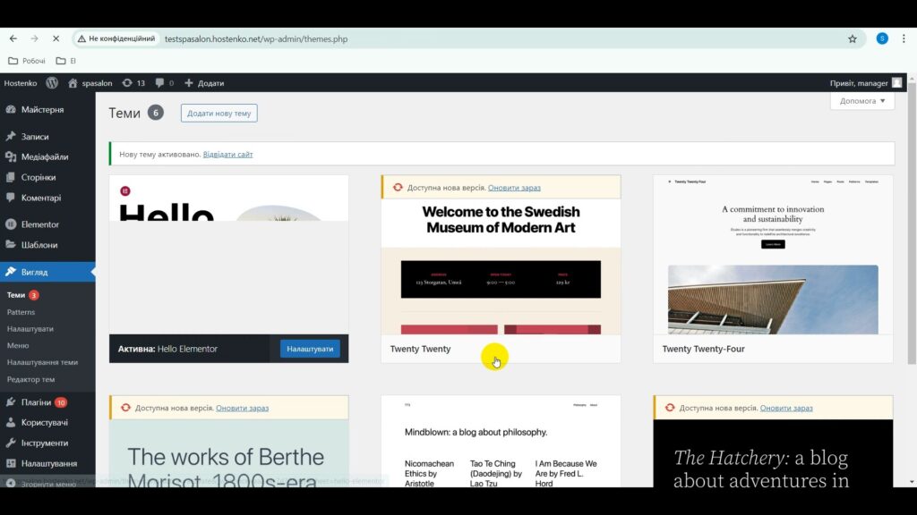Bookmark this page with star icon
This screenshot has height=515, width=917.
[x=853, y=38]
